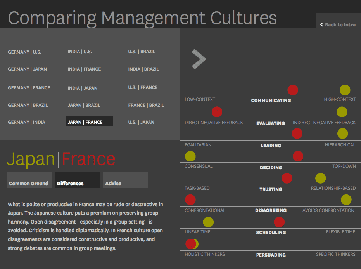Select the Japan | France comparison
Image resolution: width=361 pixels, height=269 pixels.
(89, 122)
